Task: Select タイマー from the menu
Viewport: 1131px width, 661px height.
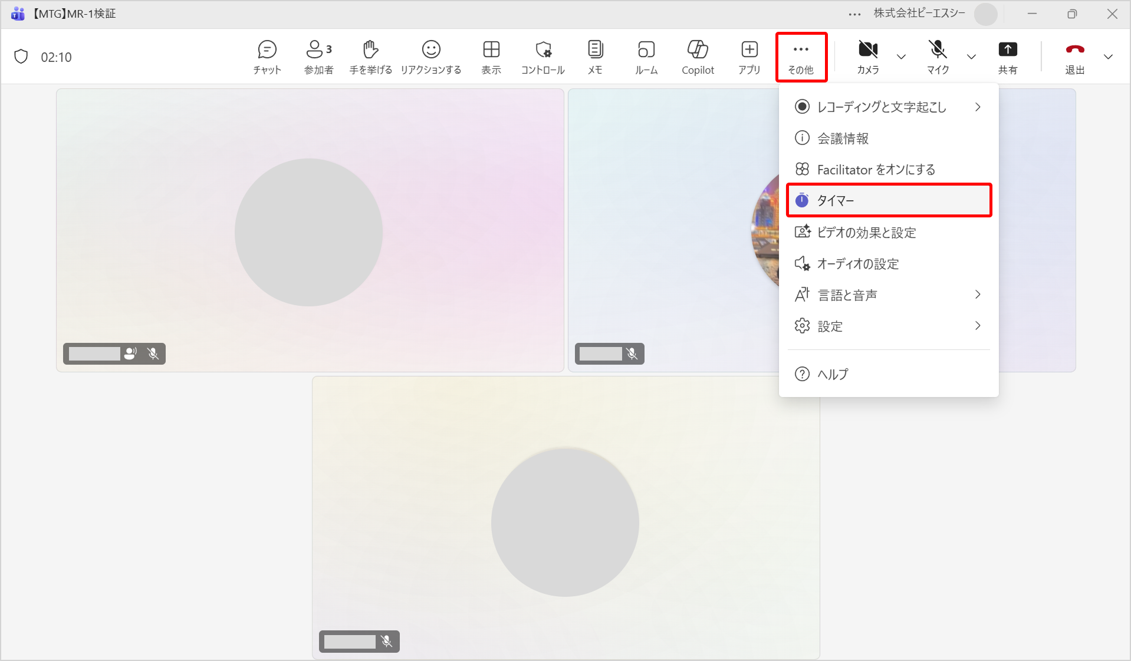Action: [888, 201]
